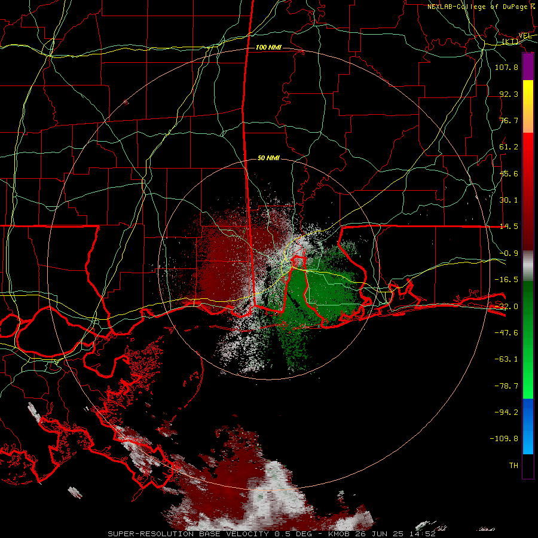538x538 pixels.
Task: Pick the gray near-zero segment of color bar
Action: tap(528, 266)
